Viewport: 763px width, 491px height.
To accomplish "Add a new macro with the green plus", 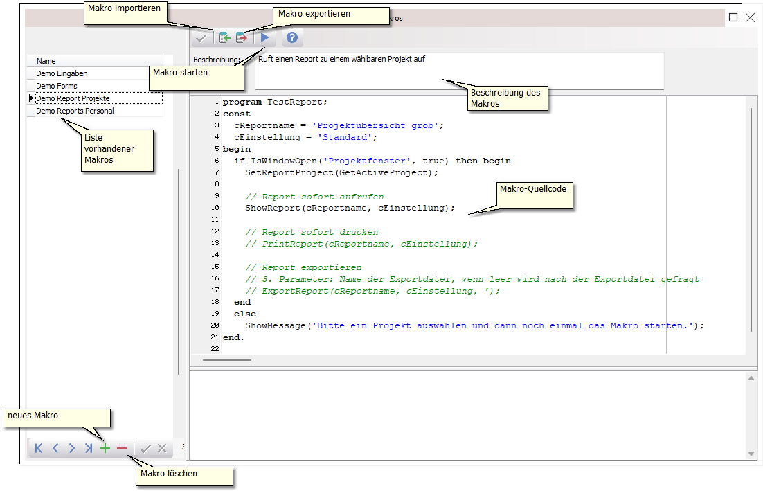I will click(x=105, y=449).
